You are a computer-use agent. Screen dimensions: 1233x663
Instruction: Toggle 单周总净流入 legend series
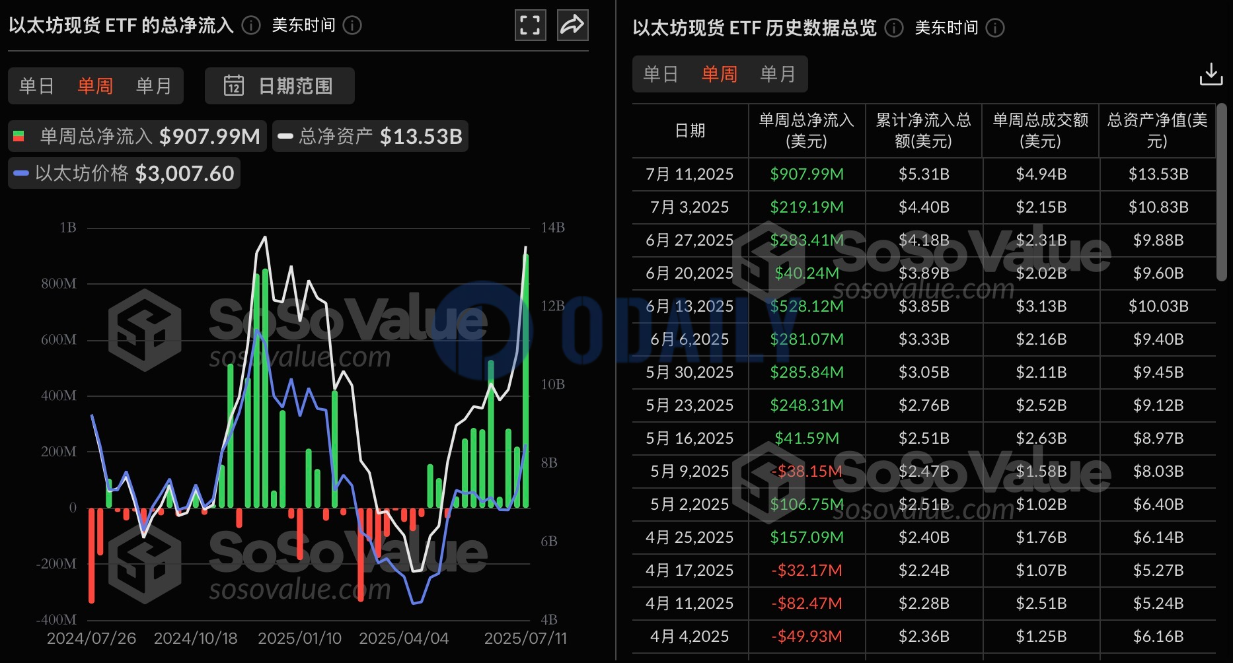137,136
